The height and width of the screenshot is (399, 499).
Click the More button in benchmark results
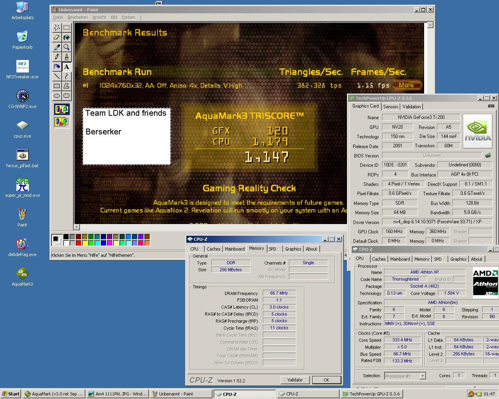pos(407,85)
